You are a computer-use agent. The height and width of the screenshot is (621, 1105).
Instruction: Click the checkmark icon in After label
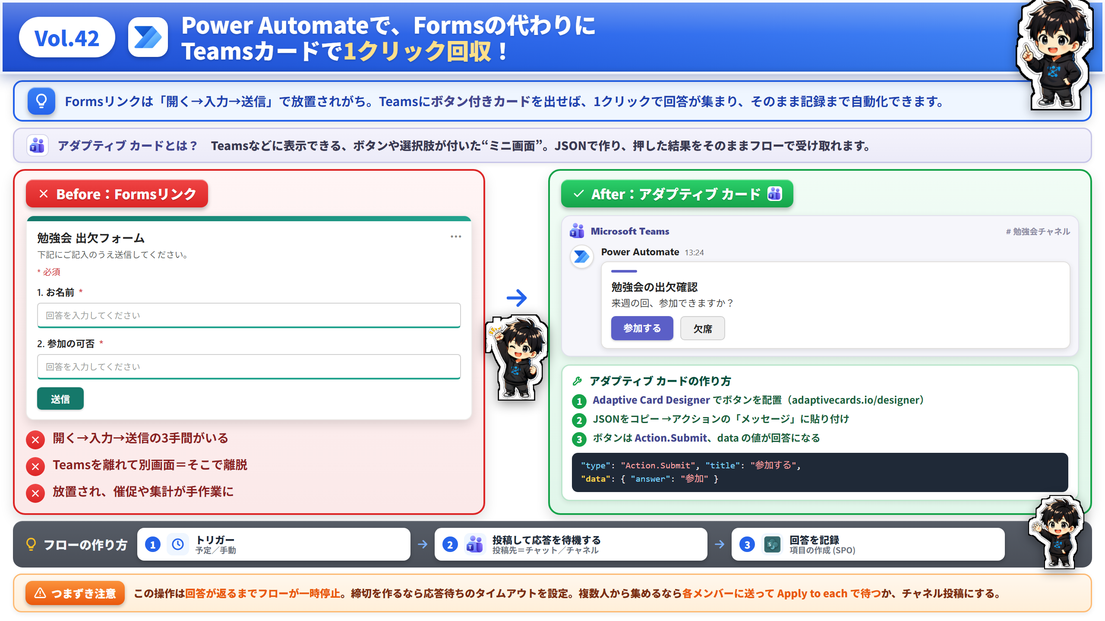coord(578,194)
